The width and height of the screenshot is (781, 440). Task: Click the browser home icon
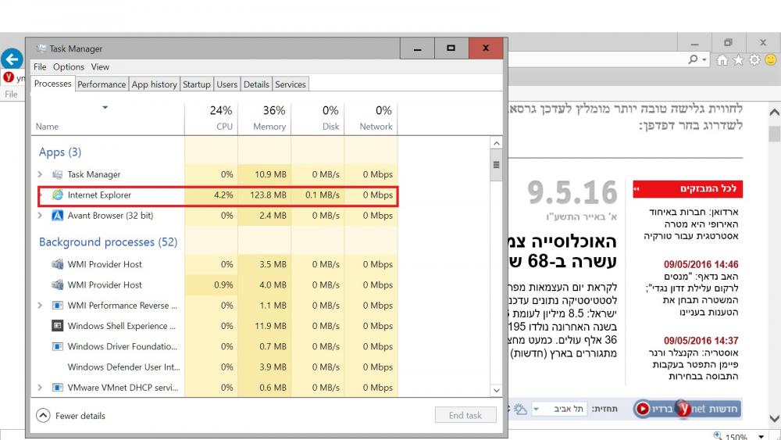(722, 60)
